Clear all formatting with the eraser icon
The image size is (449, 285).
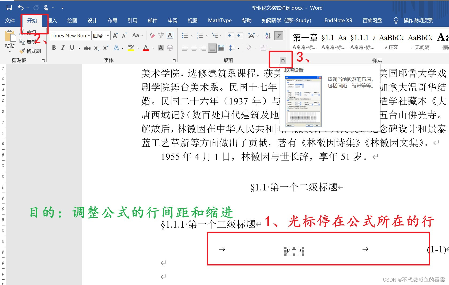[x=152, y=35]
